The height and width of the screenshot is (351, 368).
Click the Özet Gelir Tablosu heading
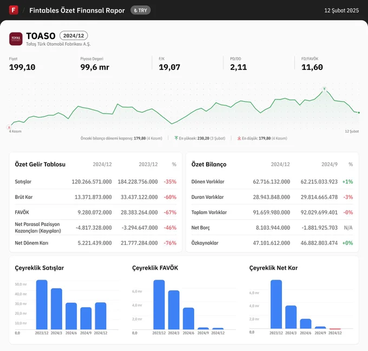pos(40,164)
